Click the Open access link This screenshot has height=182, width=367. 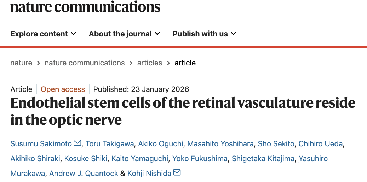point(63,89)
